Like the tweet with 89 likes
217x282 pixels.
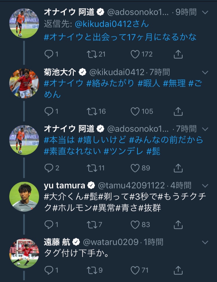135,168
